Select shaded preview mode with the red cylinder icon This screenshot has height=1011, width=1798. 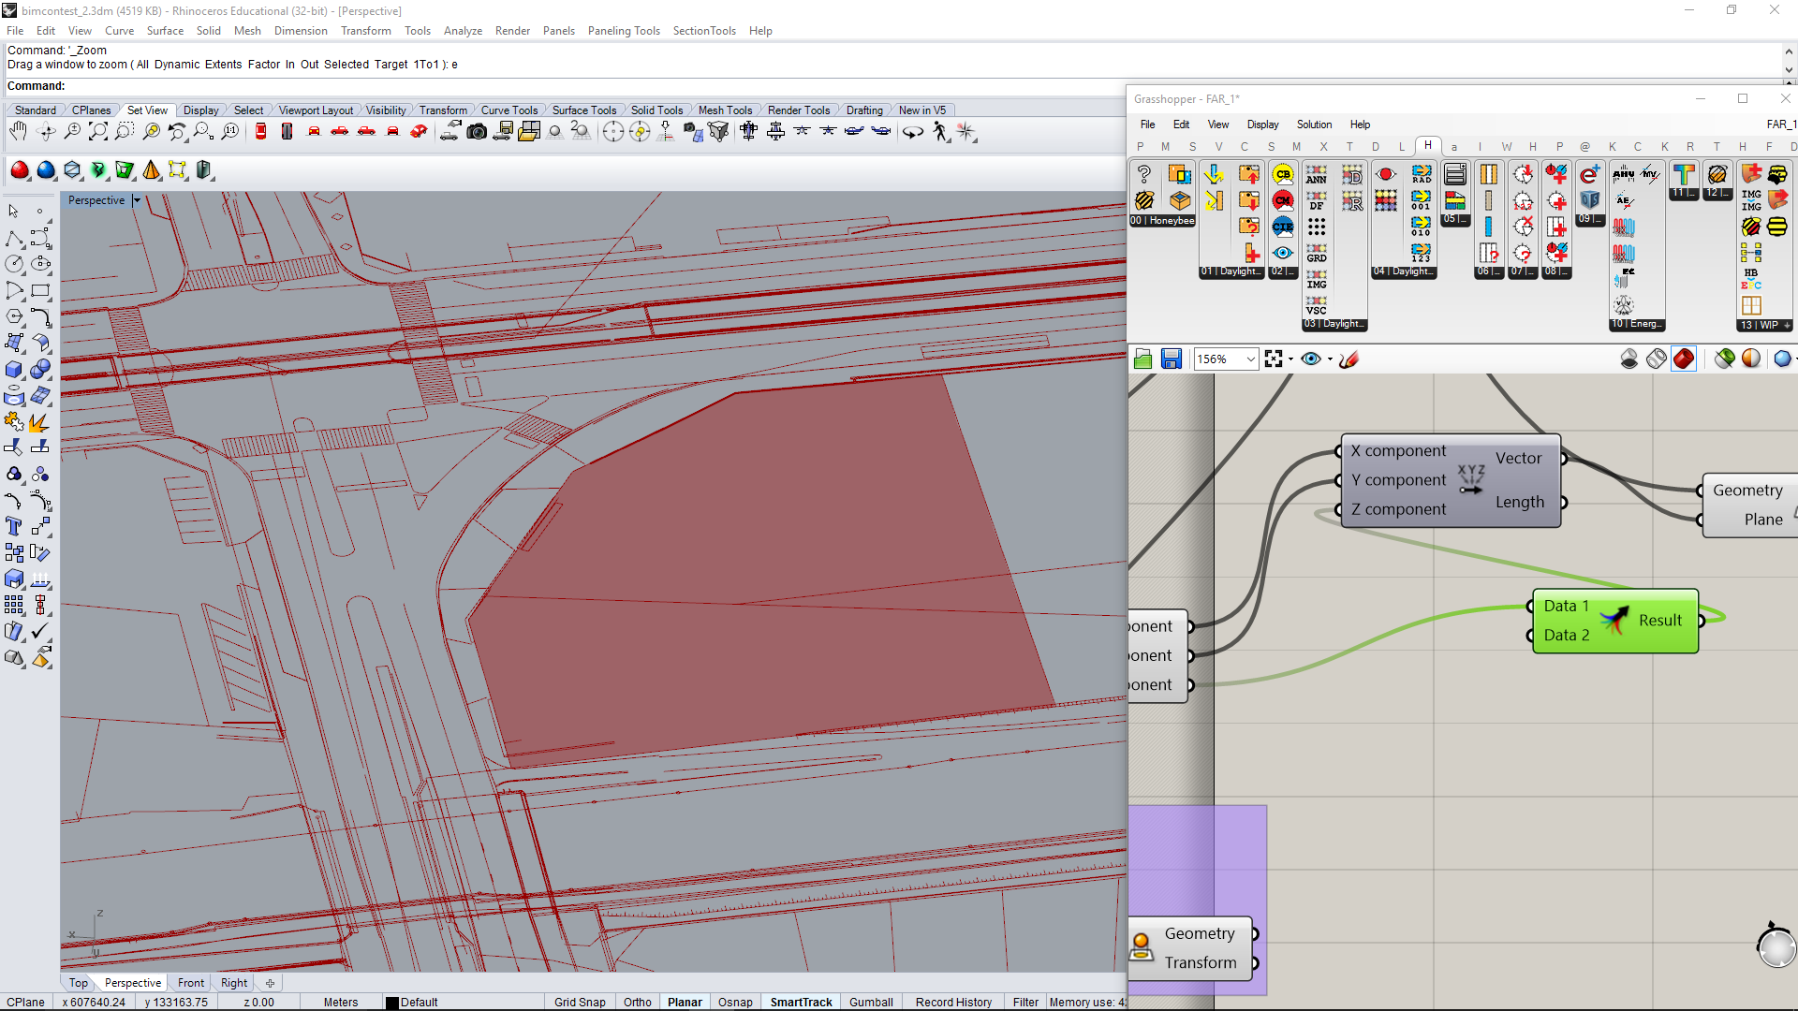click(x=1683, y=359)
